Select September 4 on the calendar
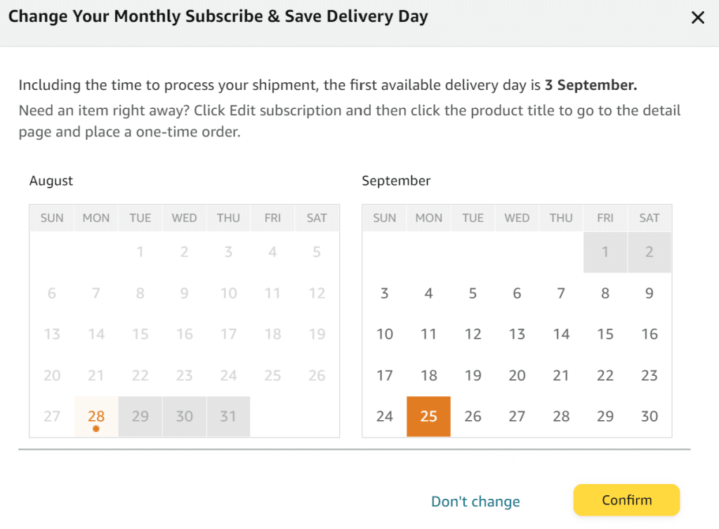This screenshot has height=529, width=719. pyautogui.click(x=428, y=293)
